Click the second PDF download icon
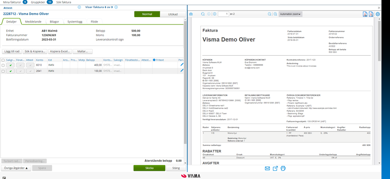The image size is (390, 179). [x=371, y=14]
